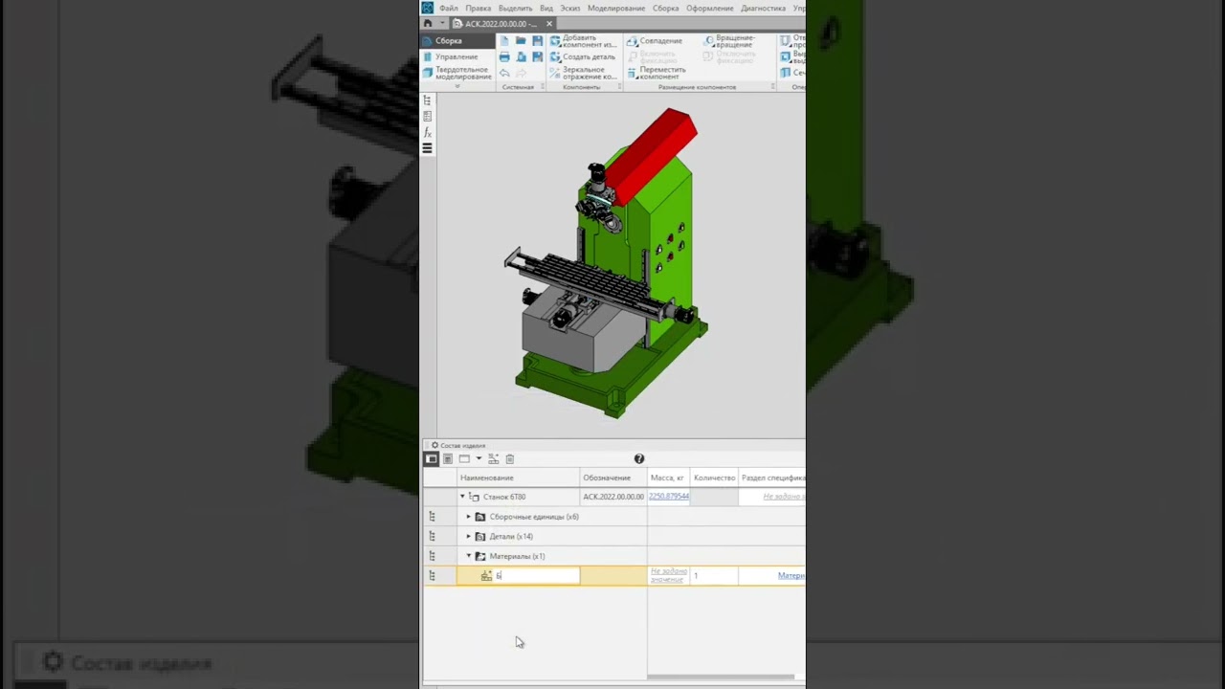Image resolution: width=1225 pixels, height=689 pixels.
Task: Open the dropdown arrow next to the home icon
Action: (442, 24)
